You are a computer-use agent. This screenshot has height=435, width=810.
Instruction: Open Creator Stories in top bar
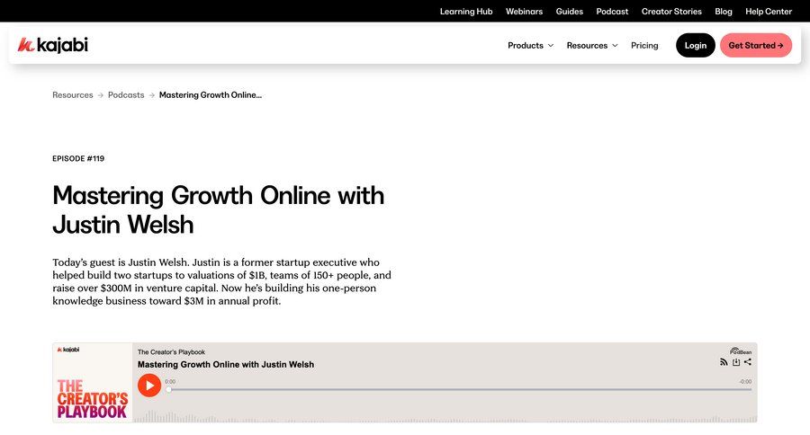click(x=671, y=12)
